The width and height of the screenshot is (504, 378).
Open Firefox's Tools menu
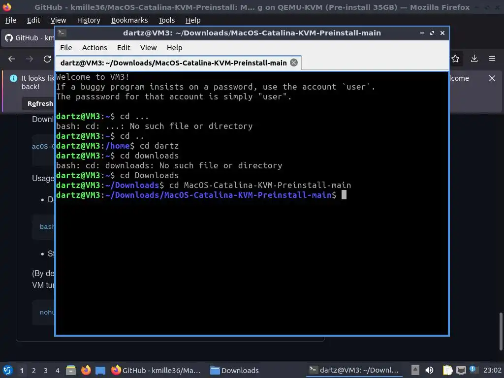(x=166, y=20)
